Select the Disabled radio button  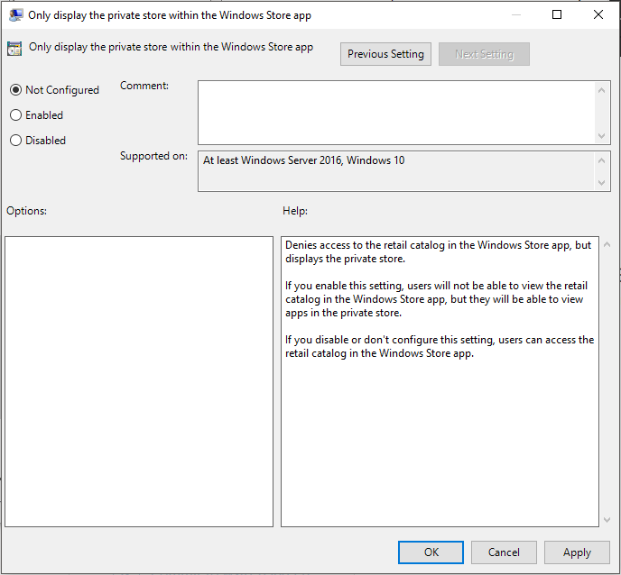tap(16, 141)
